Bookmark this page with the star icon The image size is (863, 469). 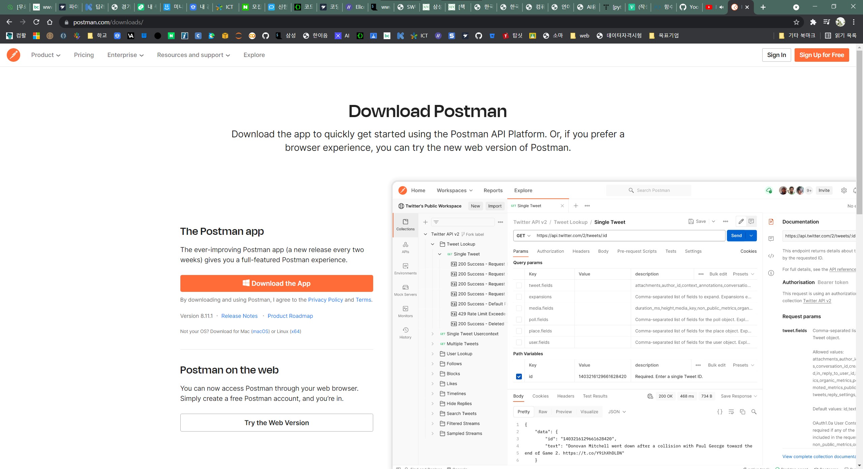796,22
